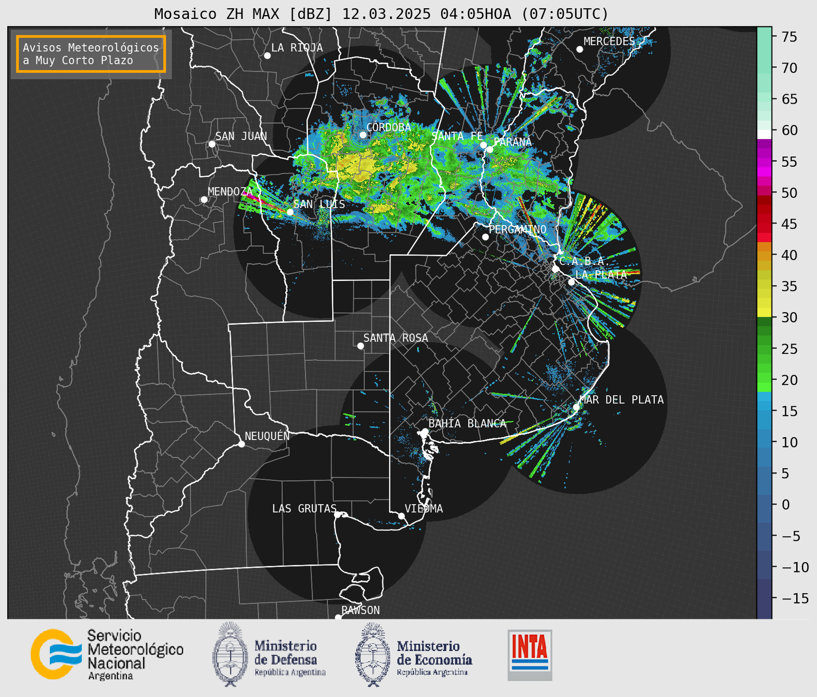Click the Avisos Meteorológicos a Muy Corto Plazo box

tap(91, 54)
